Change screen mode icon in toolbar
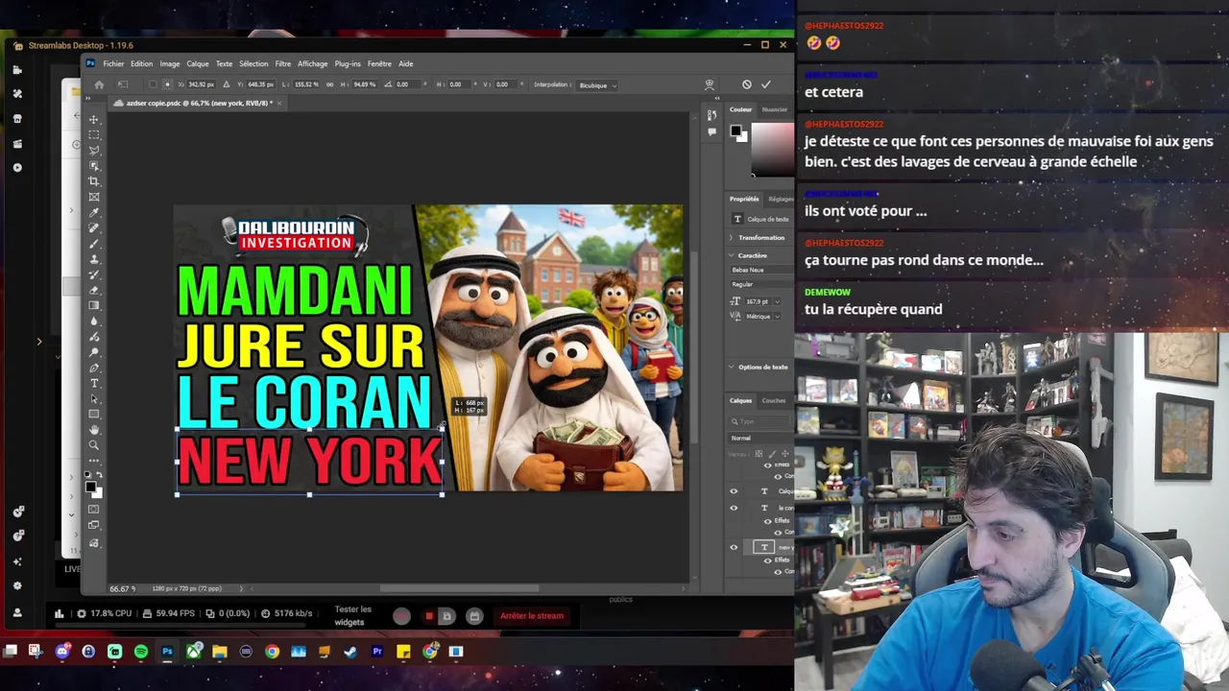Image resolution: width=1229 pixels, height=691 pixels. pos(94,525)
